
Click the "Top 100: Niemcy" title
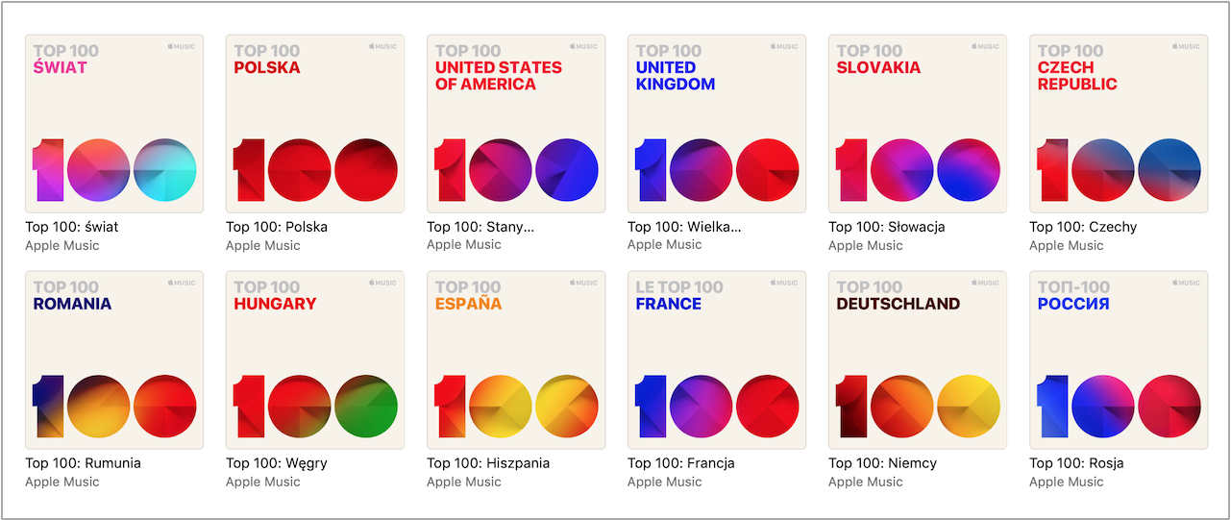[882, 463]
